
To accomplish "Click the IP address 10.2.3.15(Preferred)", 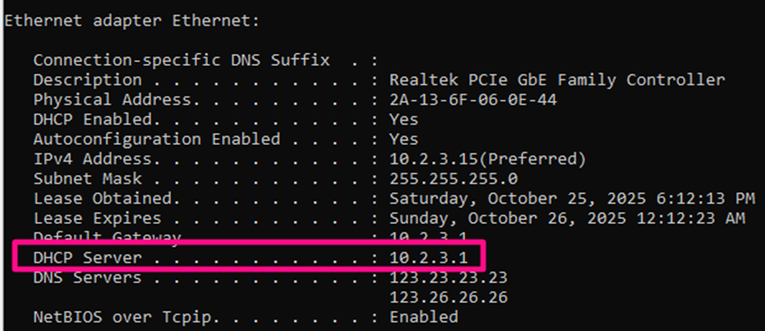I will click(x=487, y=159).
